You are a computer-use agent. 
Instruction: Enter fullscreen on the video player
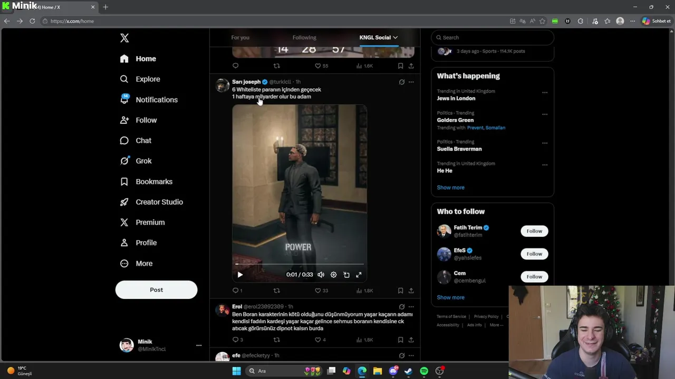pyautogui.click(x=359, y=275)
